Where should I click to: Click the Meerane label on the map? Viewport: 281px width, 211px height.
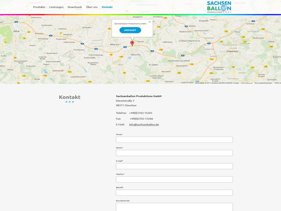pyautogui.click(x=115, y=44)
